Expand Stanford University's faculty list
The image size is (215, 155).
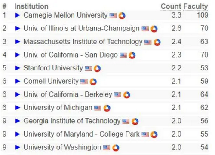[18, 68]
